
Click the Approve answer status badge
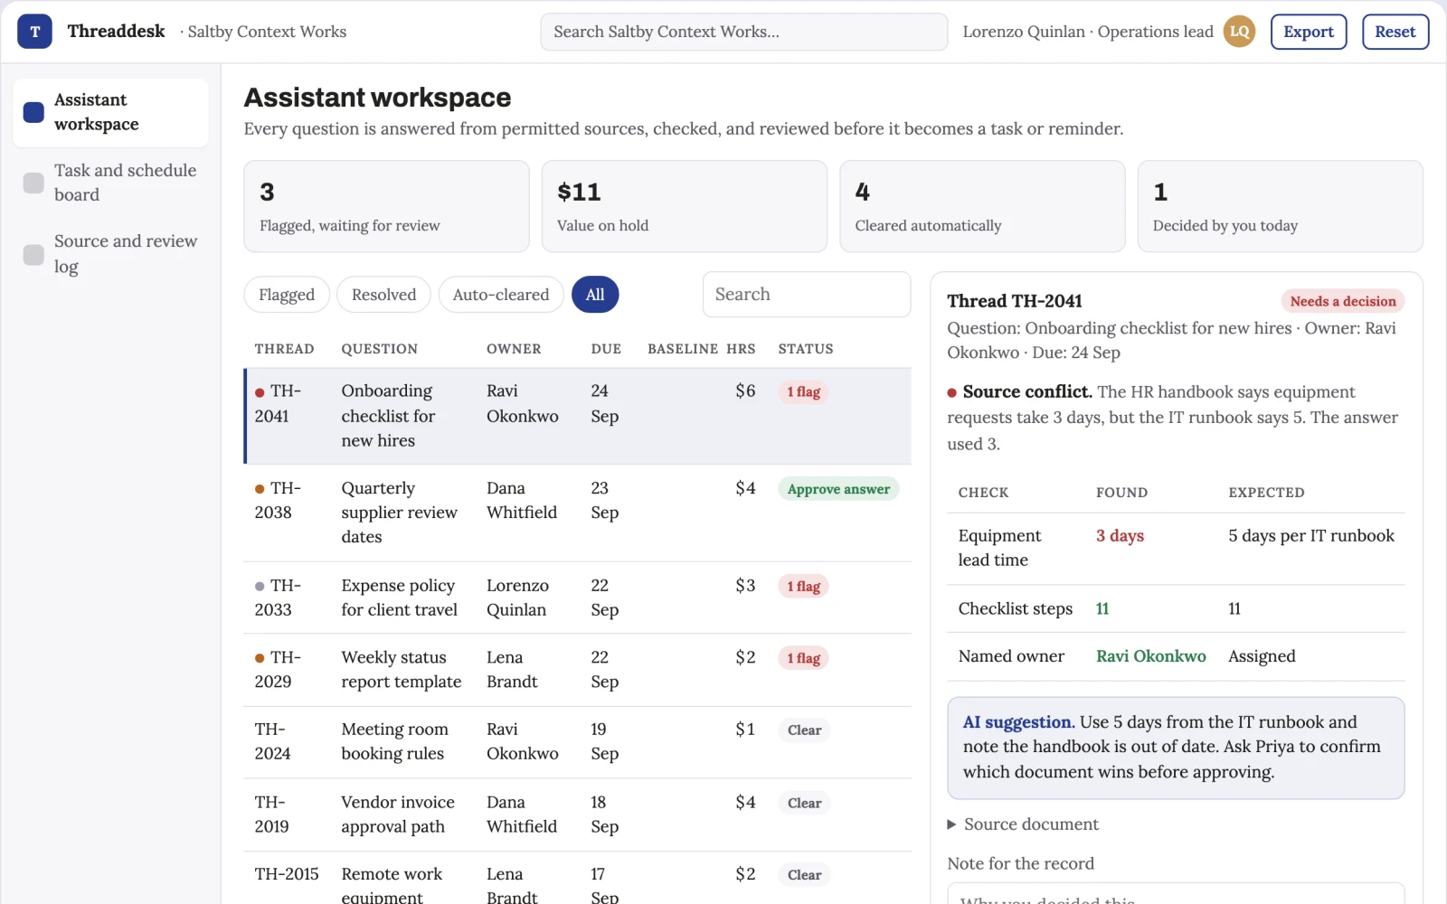coord(838,489)
